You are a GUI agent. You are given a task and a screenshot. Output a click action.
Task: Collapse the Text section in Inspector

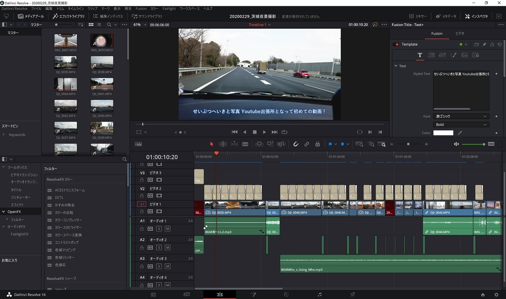pos(396,66)
